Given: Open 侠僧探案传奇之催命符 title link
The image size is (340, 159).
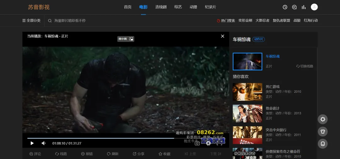Looking at the screenshot, I should 283,151.
